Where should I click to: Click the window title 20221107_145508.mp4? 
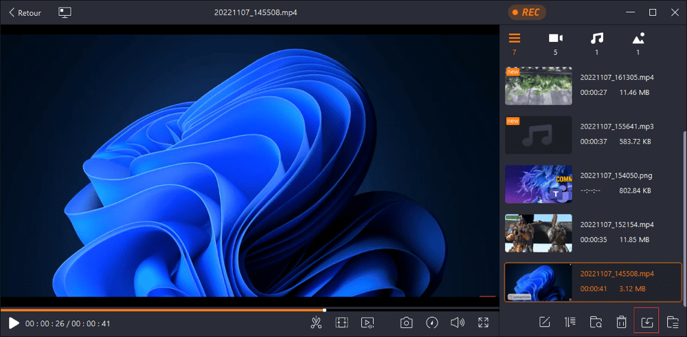[256, 12]
